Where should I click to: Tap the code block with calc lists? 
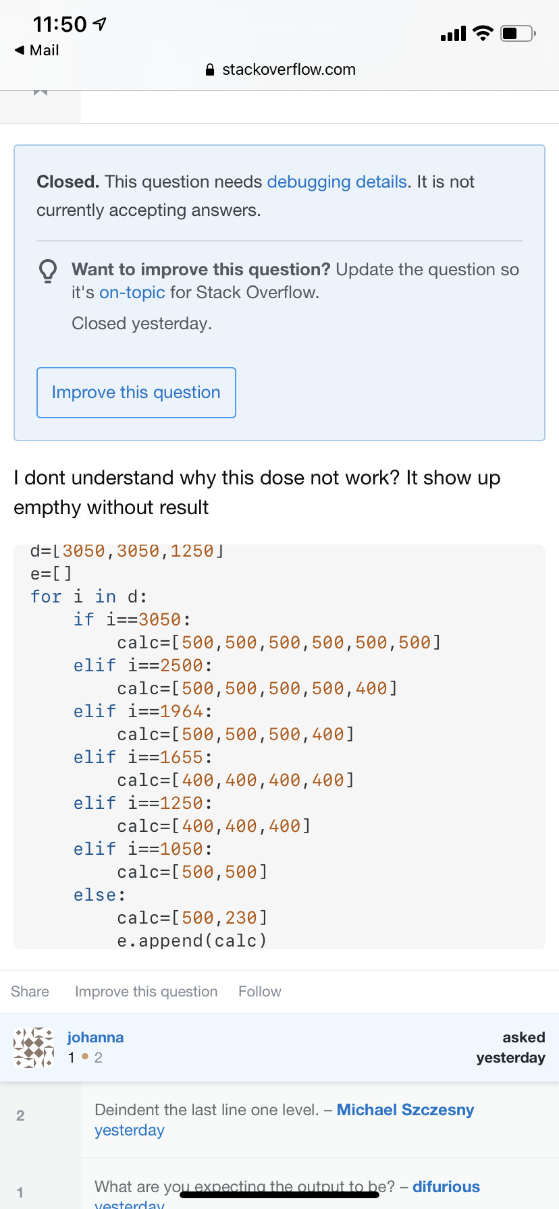279,747
